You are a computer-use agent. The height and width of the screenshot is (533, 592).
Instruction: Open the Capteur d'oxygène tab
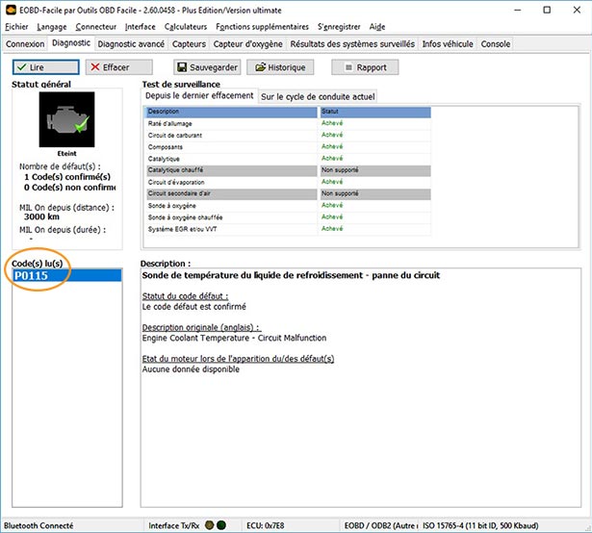(247, 44)
